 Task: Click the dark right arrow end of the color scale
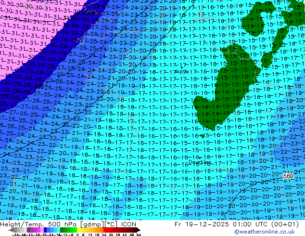[139, 230]
